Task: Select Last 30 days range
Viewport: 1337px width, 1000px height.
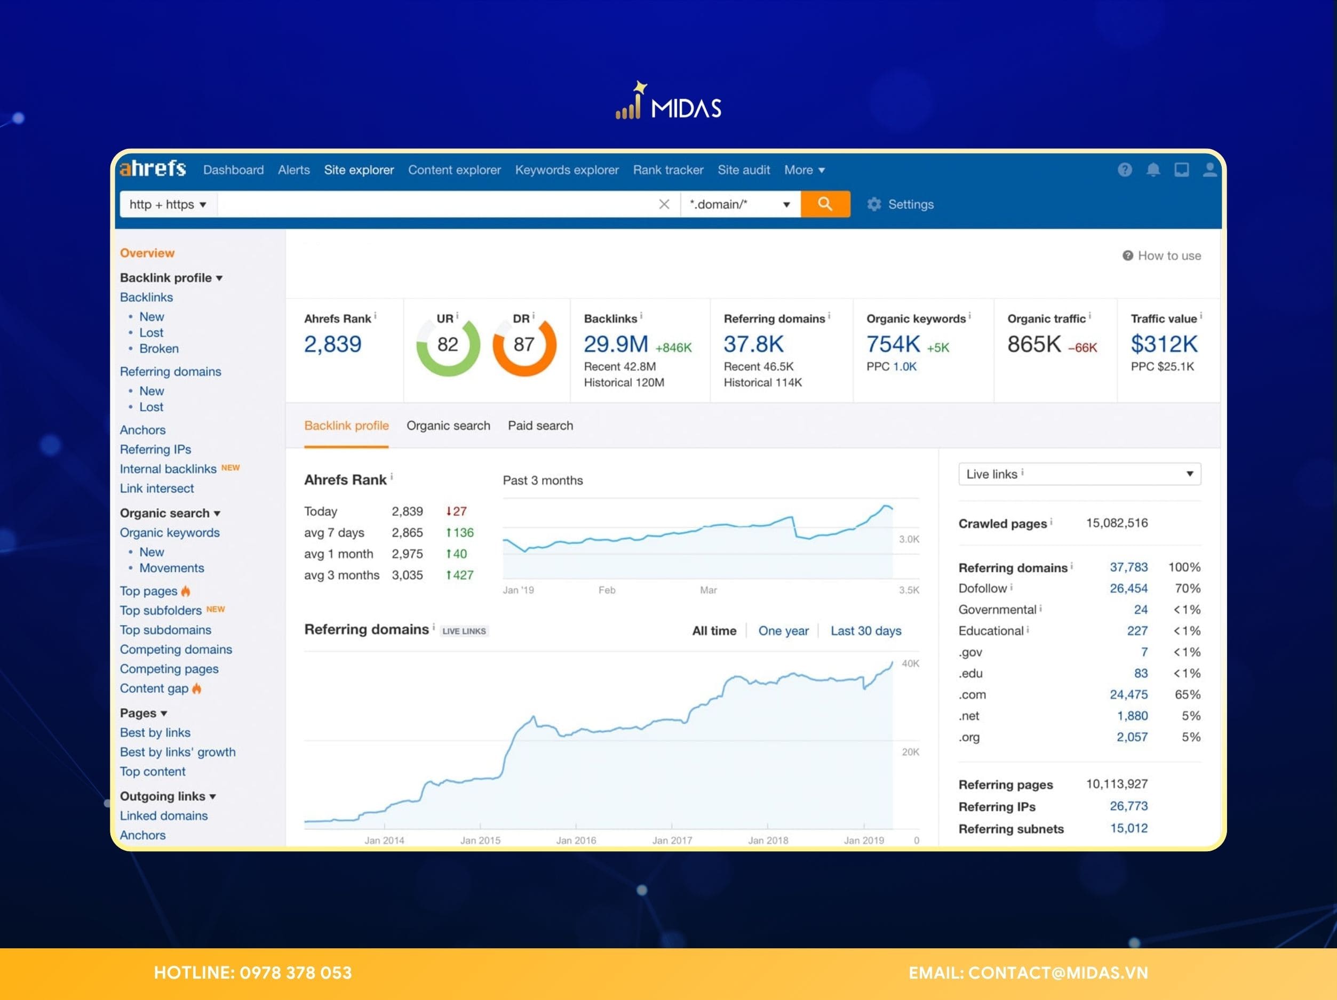Action: (865, 631)
